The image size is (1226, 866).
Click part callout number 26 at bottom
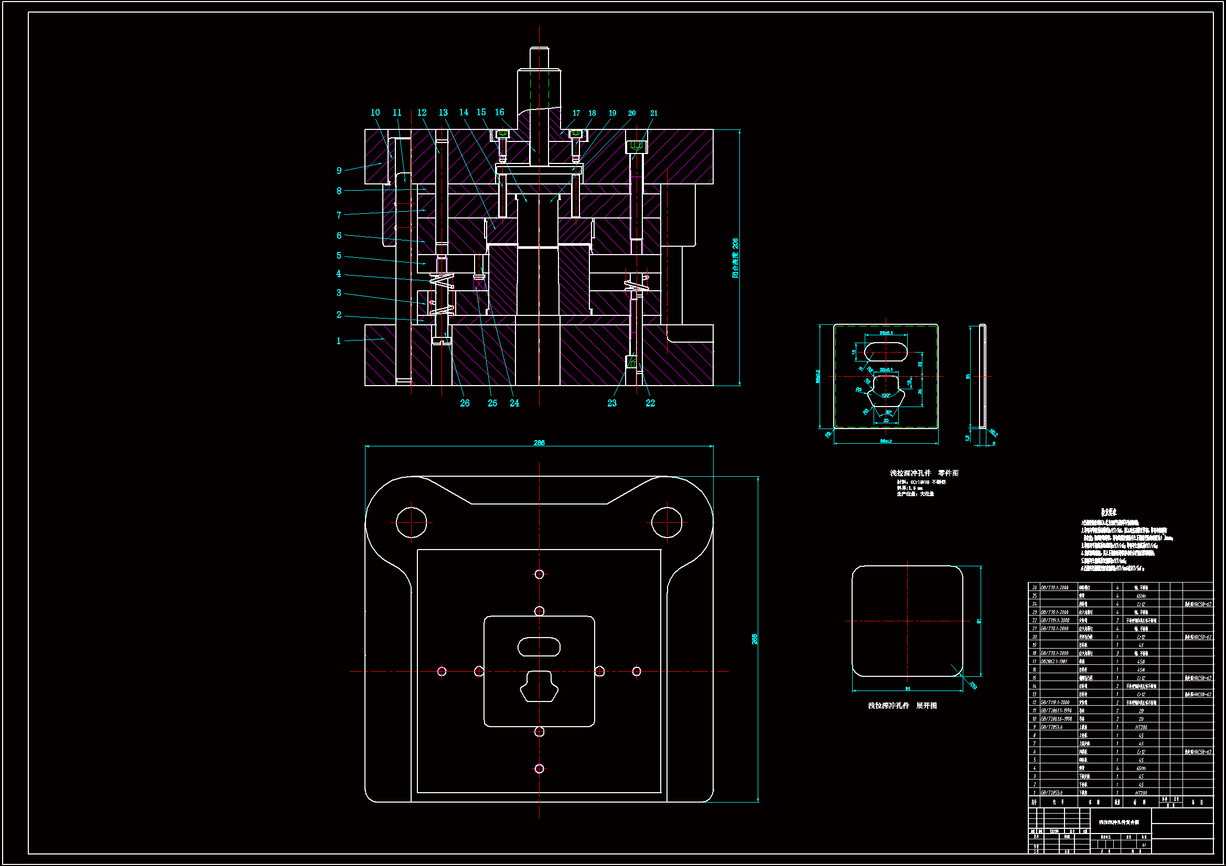coord(465,403)
